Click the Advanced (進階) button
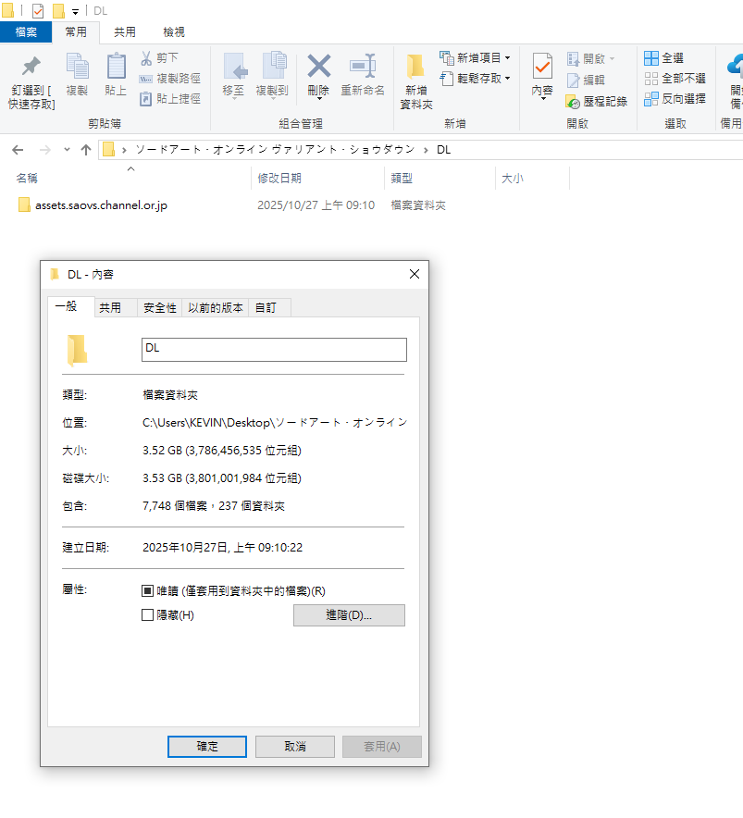 pos(349,615)
